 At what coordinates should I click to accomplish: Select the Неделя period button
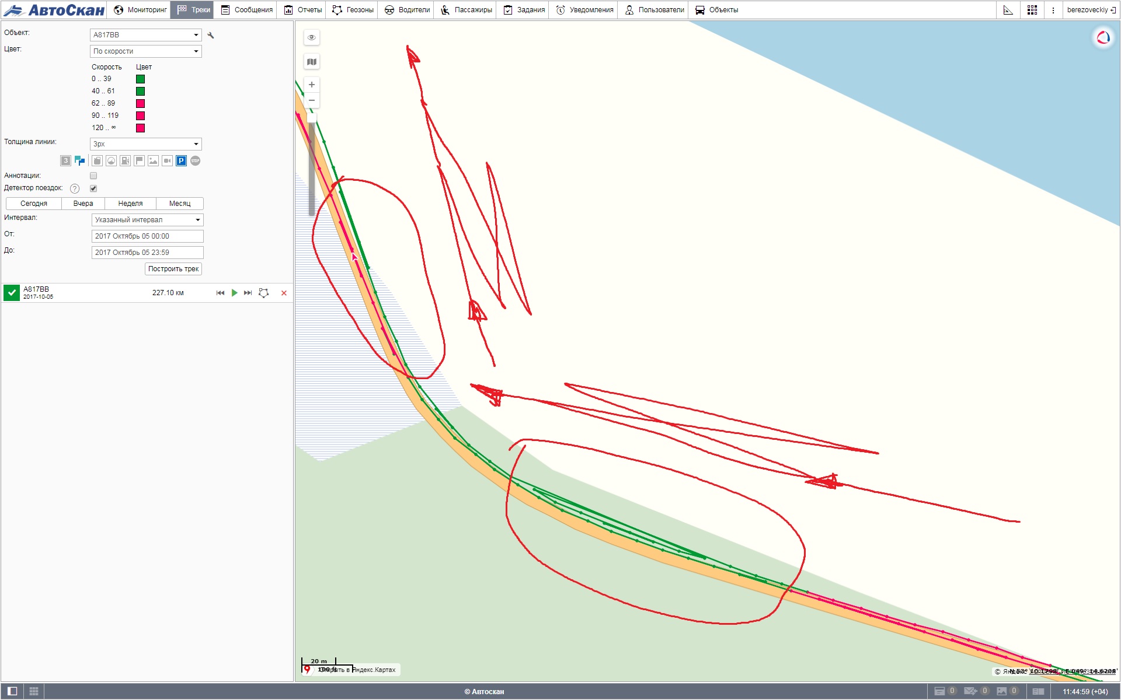130,204
